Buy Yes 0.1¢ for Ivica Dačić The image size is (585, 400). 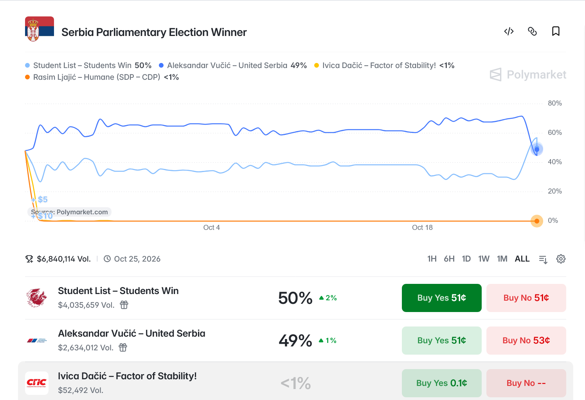click(442, 383)
